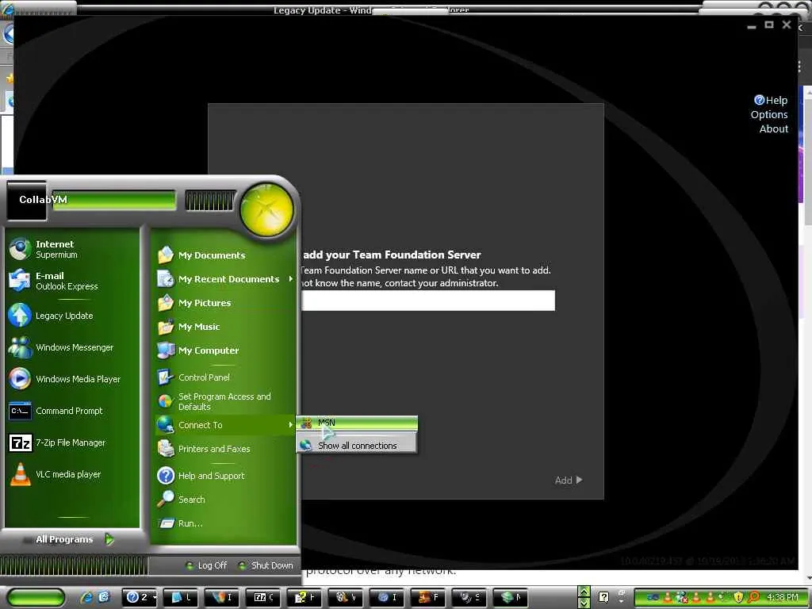812x609 pixels.
Task: Open My Computer
Action: tap(224, 350)
